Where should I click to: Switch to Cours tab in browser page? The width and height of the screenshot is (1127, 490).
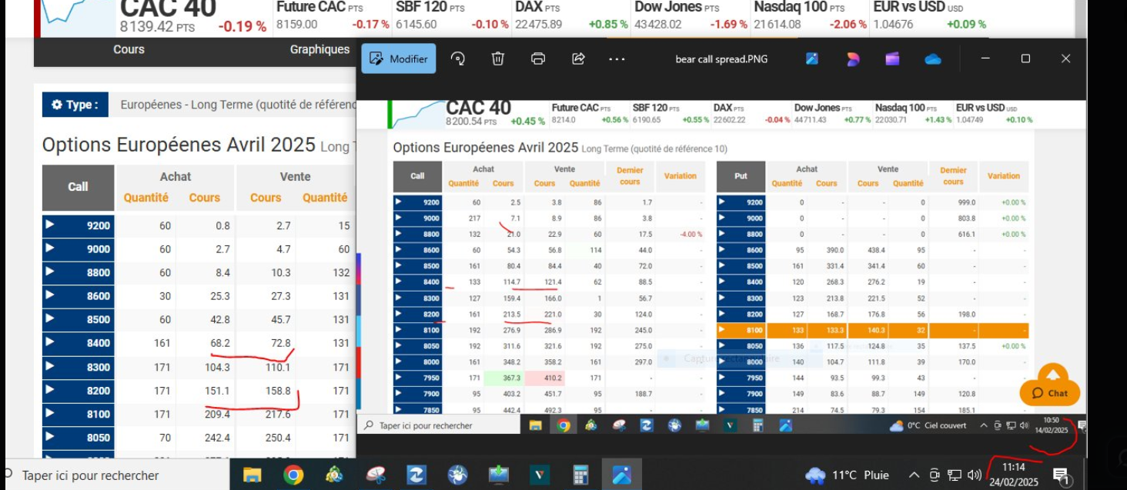129,49
